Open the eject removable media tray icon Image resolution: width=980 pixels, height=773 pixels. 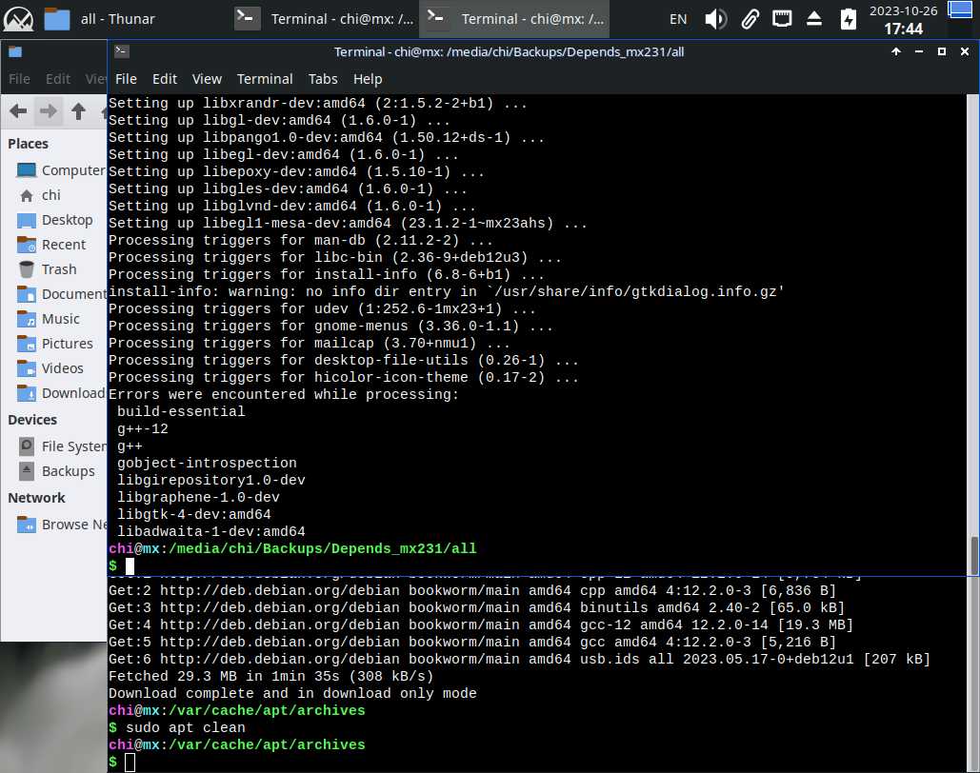point(813,19)
